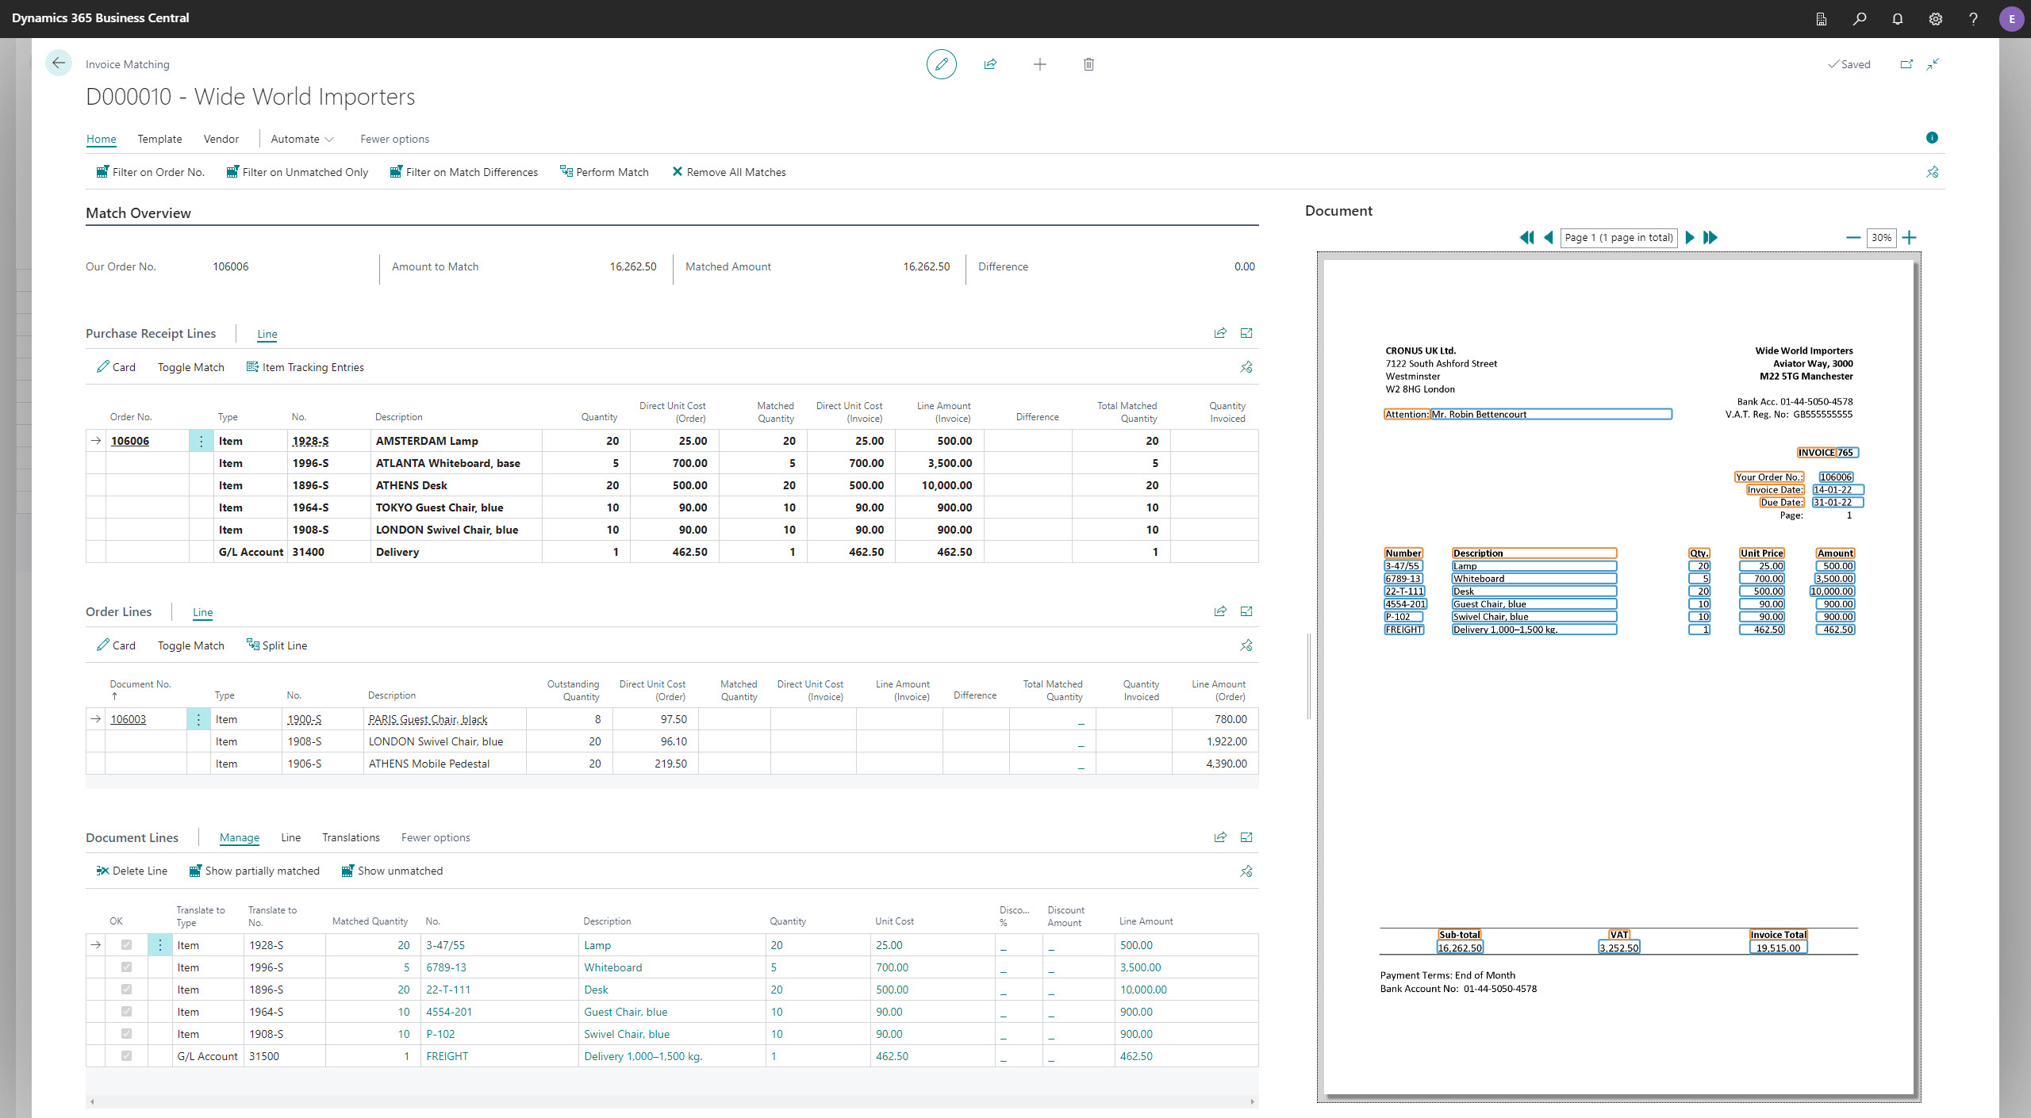The height and width of the screenshot is (1118, 2031).
Task: Click the delete trash can icon
Action: point(1088,64)
